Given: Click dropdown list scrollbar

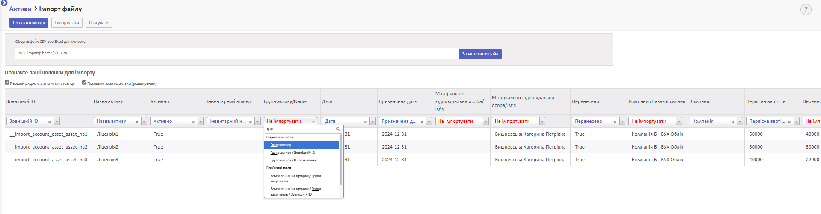Looking at the screenshot, I should coord(341,160).
